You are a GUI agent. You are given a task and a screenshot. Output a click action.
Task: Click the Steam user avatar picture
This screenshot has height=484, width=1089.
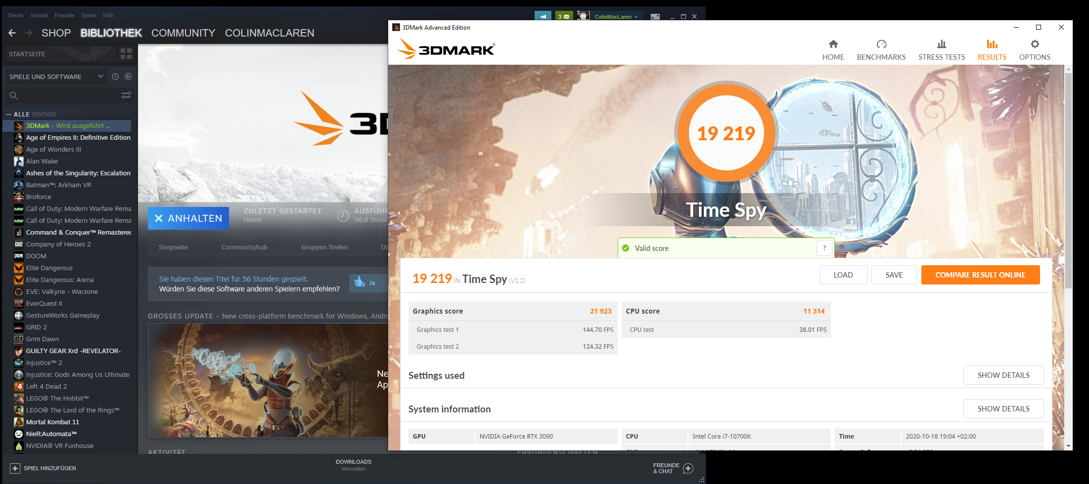point(584,16)
